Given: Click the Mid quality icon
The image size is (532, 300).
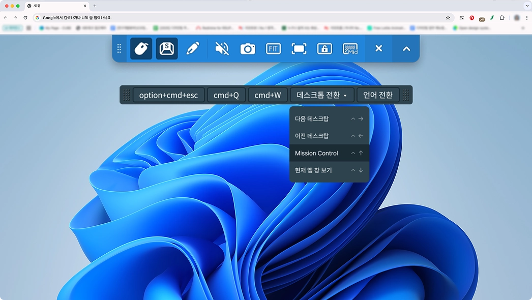Looking at the screenshot, I should point(350,49).
